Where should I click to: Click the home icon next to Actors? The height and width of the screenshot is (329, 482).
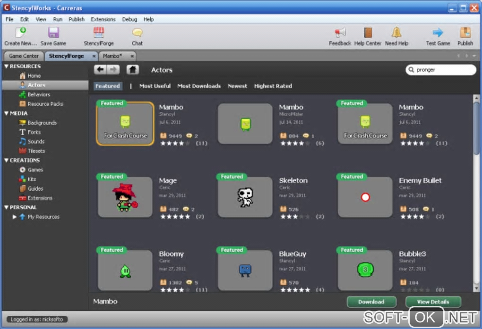tap(132, 70)
